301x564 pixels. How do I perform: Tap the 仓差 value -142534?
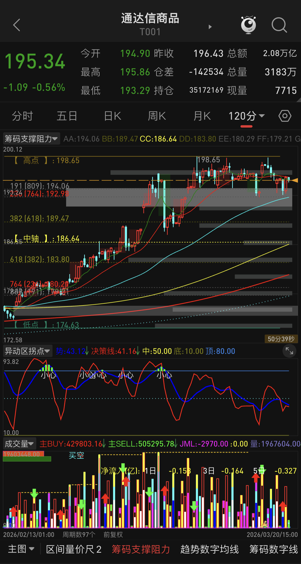pos(206,72)
